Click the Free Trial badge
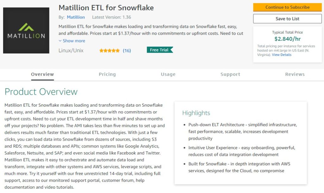Image resolution: width=324 pixels, height=193 pixels. (x=159, y=50)
